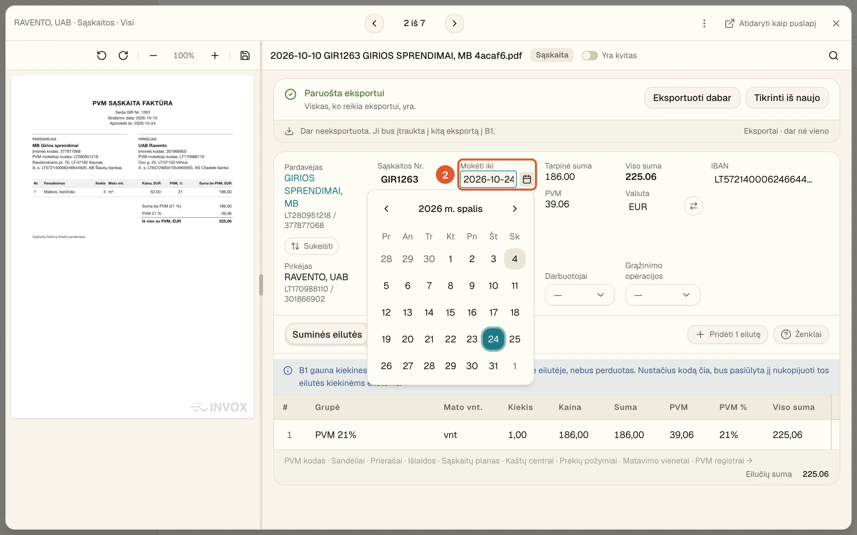Viewport: 857px width, 535px height.
Task: Click the PVM 21% line row group cell
Action: click(x=335, y=435)
